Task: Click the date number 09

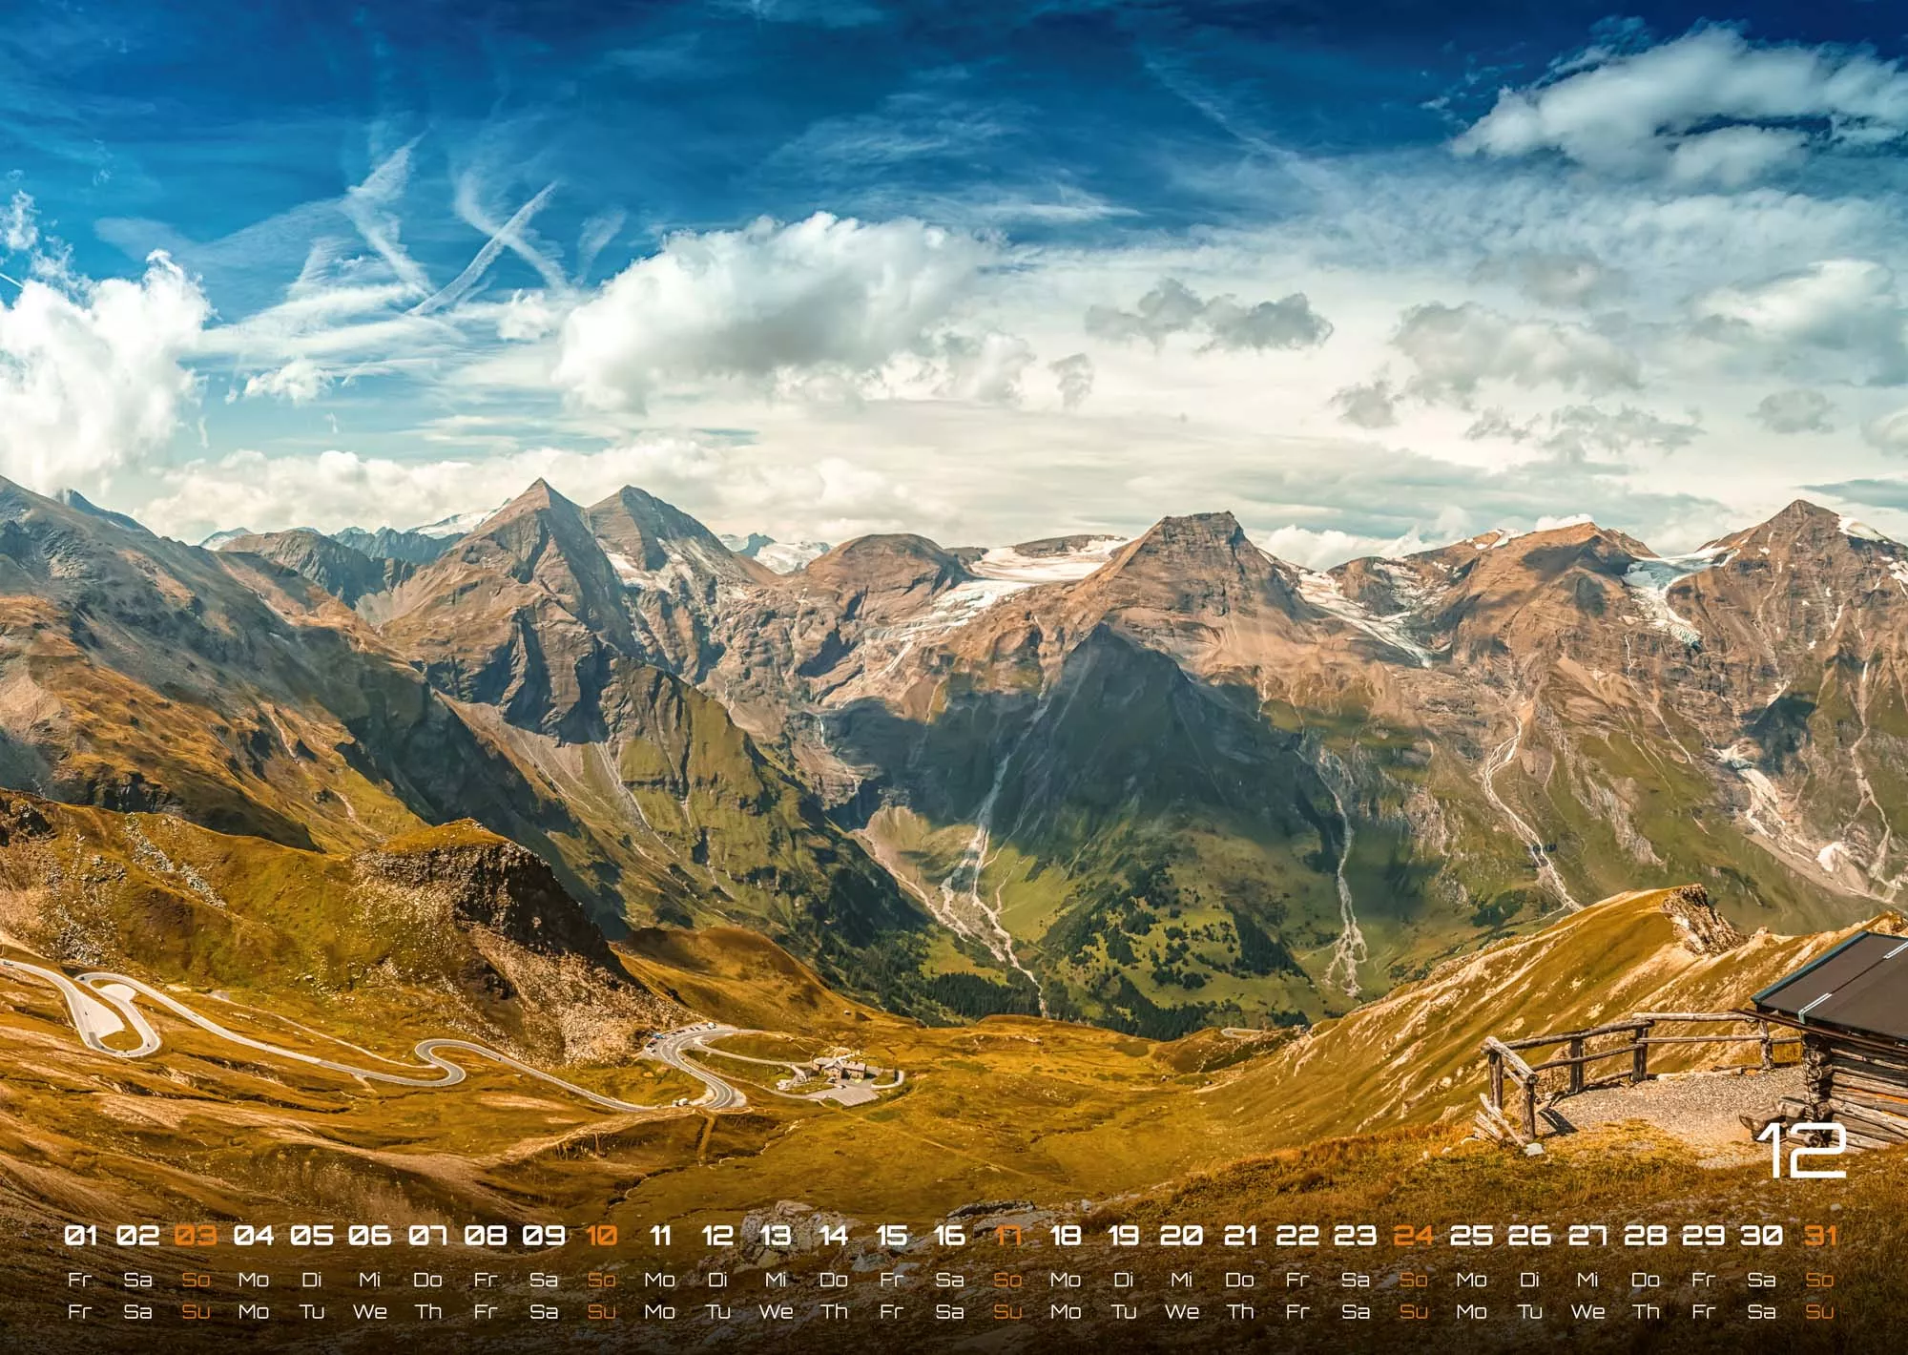Action: click(544, 1236)
